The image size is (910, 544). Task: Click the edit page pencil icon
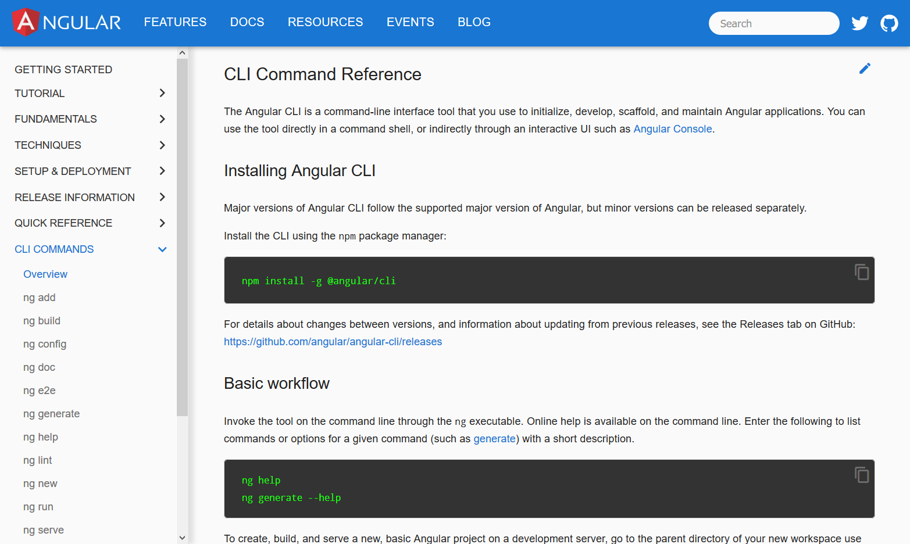pyautogui.click(x=865, y=69)
